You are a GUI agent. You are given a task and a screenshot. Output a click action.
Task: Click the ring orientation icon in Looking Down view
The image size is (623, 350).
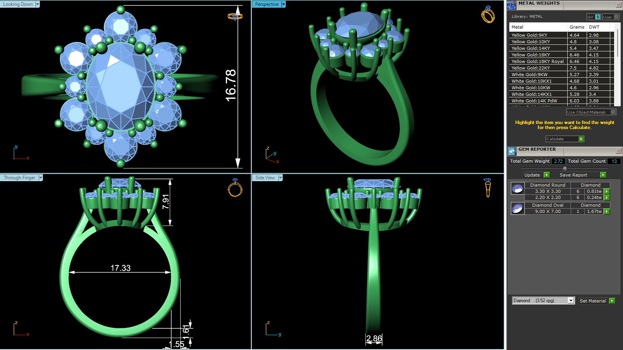pyautogui.click(x=235, y=16)
